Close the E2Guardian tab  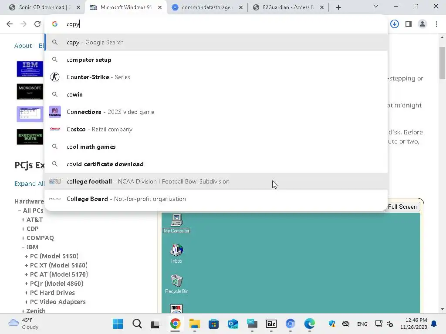(322, 7)
